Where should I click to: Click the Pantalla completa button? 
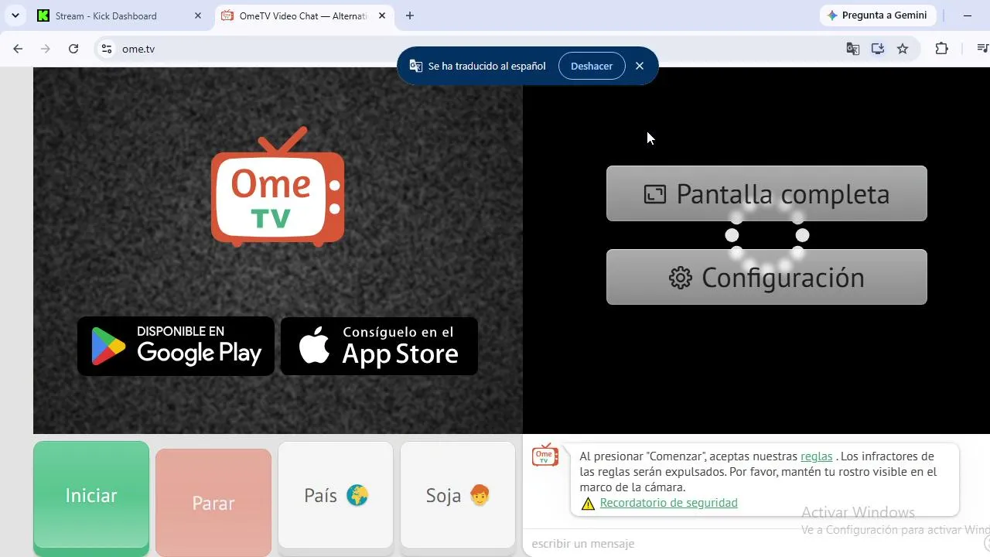[x=766, y=193]
